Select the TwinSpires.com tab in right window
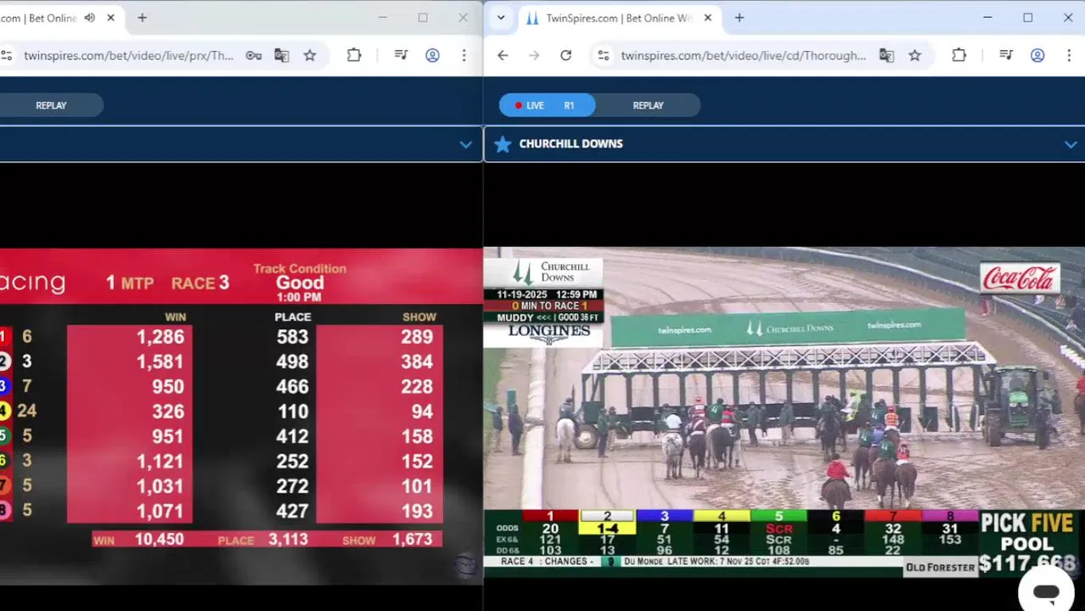Screen dimensions: 1085x611 tap(619, 18)
